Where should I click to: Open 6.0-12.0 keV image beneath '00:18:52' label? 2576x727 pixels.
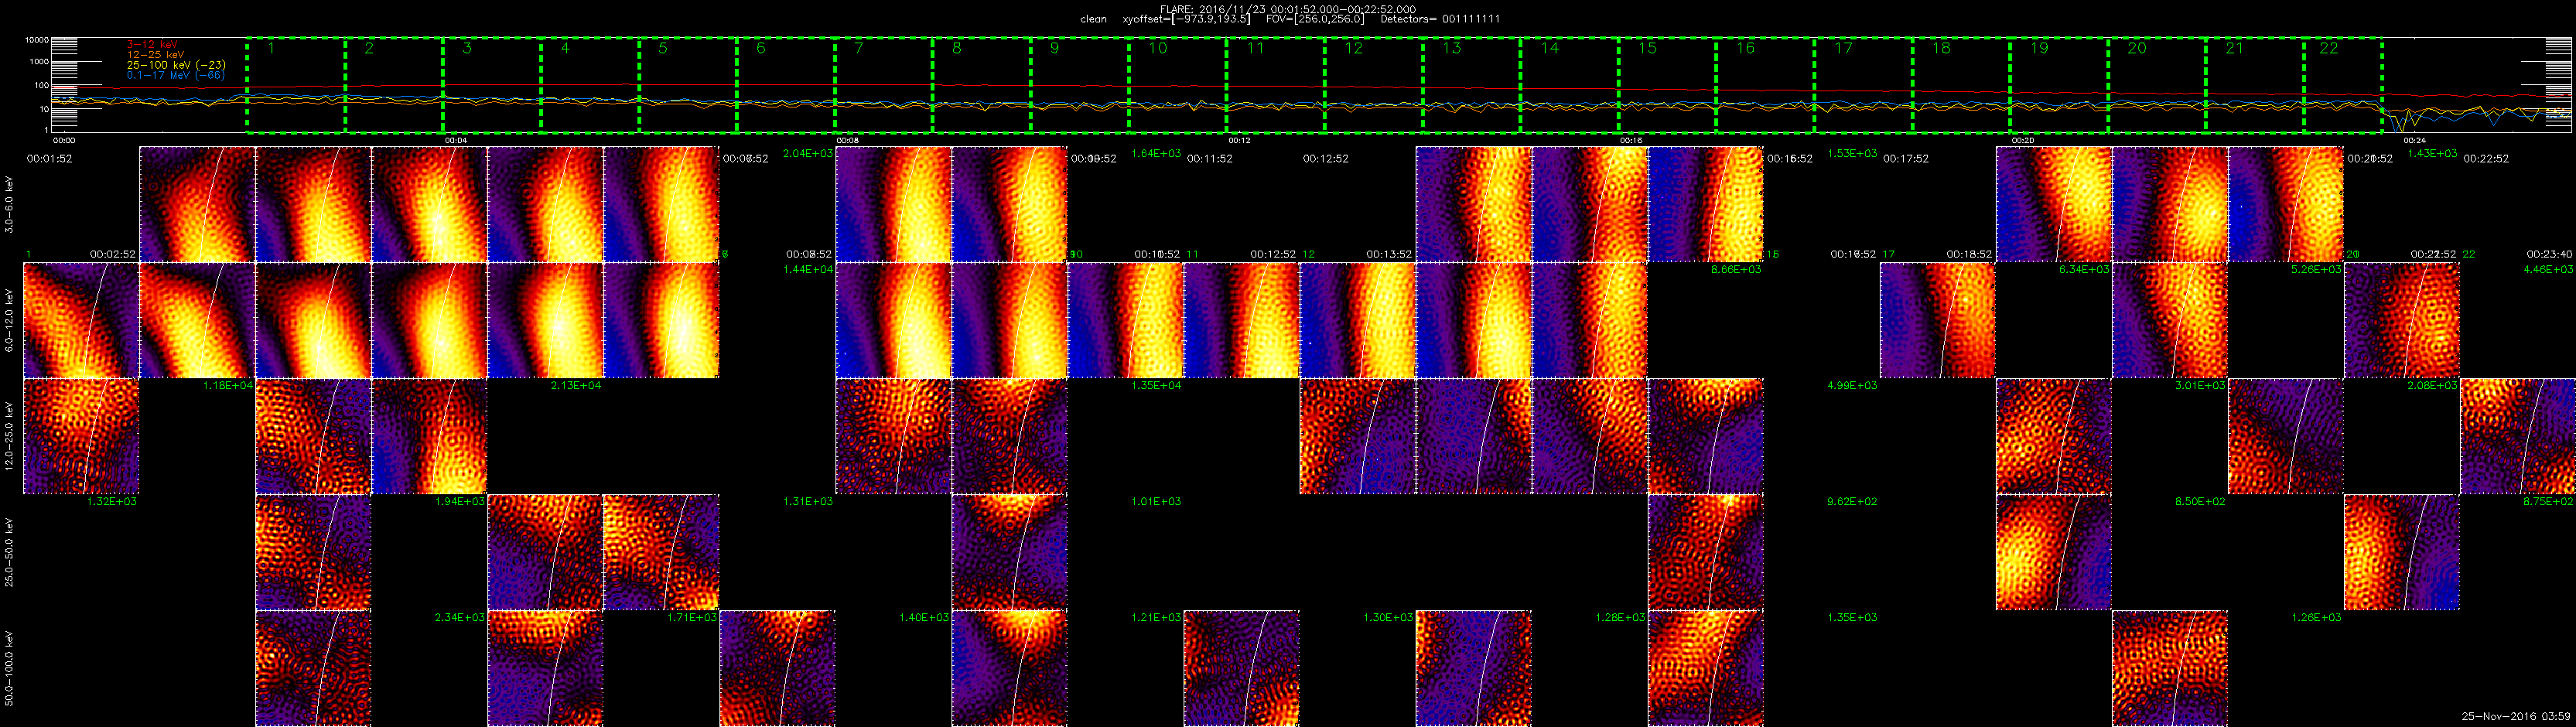tap(1937, 320)
